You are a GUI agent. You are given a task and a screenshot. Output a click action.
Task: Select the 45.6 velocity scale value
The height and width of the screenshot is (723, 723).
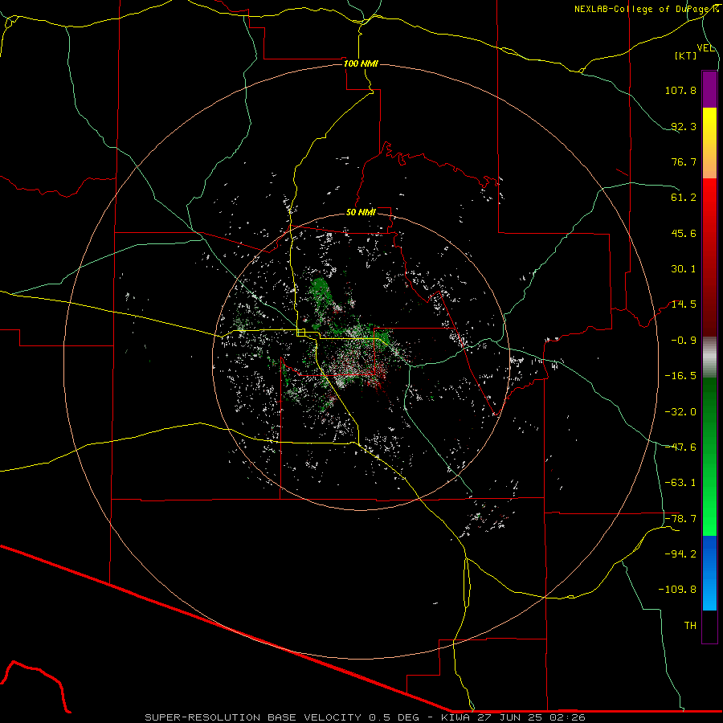pos(684,233)
